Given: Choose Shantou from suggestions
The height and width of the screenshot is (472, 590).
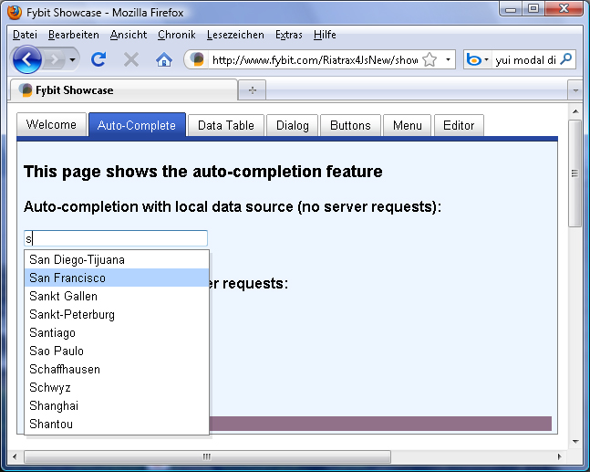Looking at the screenshot, I should pos(117,424).
